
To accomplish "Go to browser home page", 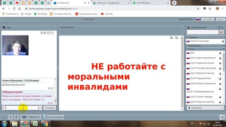I will (x=19, y=8).
